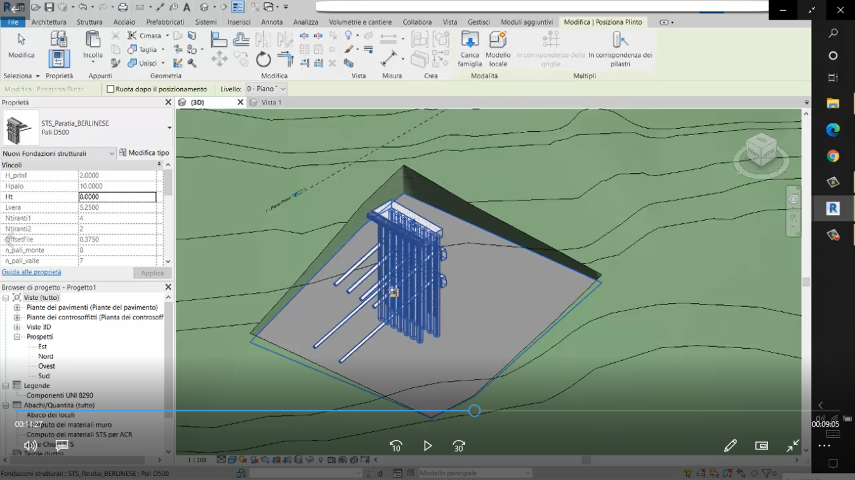Click In corrispondenza dei pilastri icon

620,41
